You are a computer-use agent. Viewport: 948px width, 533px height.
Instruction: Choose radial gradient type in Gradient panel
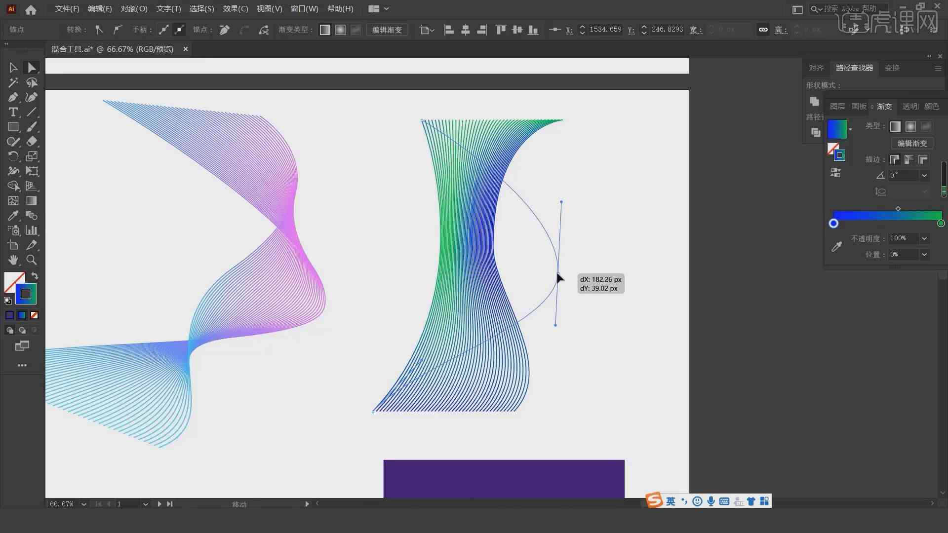[x=910, y=127]
